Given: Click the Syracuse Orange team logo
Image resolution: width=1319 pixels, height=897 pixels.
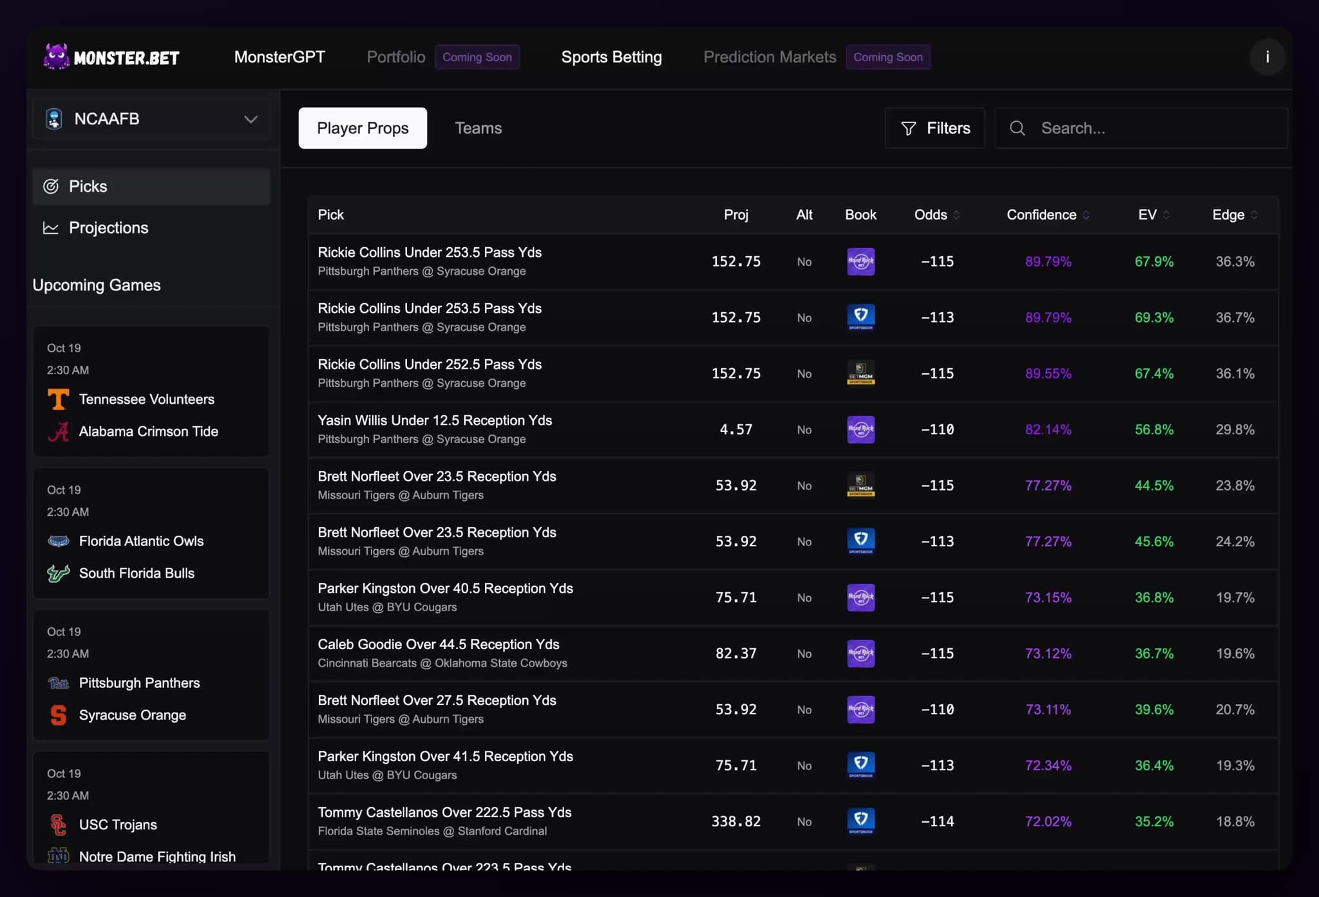Looking at the screenshot, I should [x=59, y=715].
